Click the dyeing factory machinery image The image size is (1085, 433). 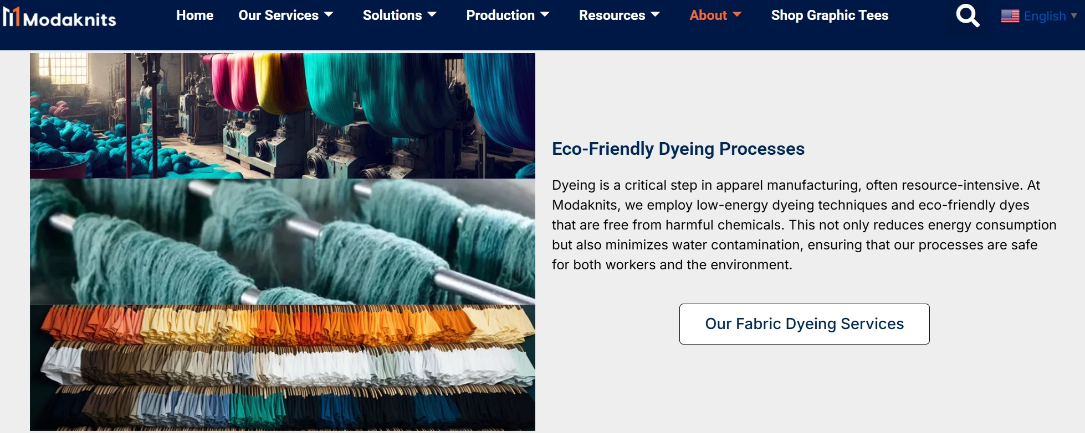283,116
